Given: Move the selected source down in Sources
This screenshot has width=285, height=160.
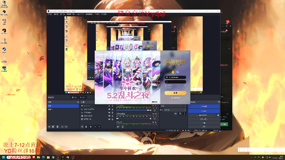Looking at the screenshot, I should click(99, 127).
